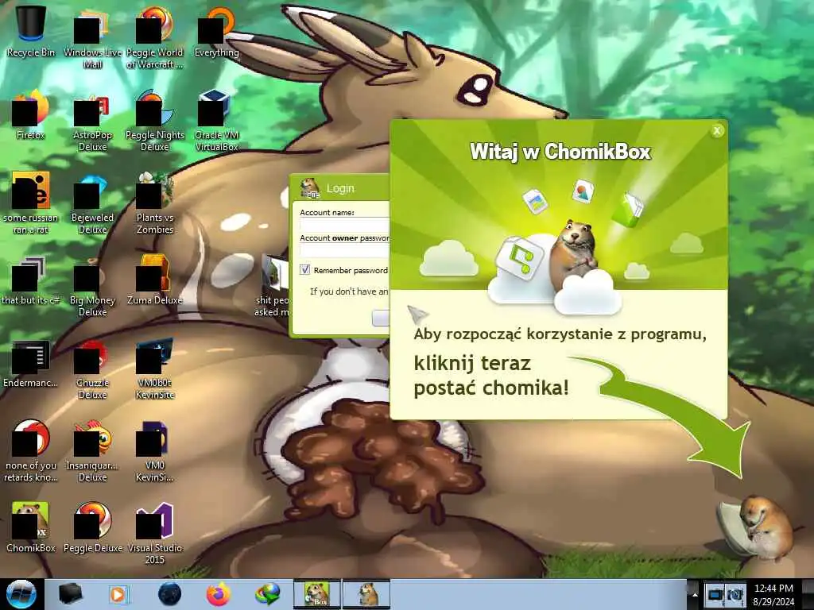Select the 'that but its c#' desktop icon
This screenshot has height=610, width=814.
coord(31,280)
